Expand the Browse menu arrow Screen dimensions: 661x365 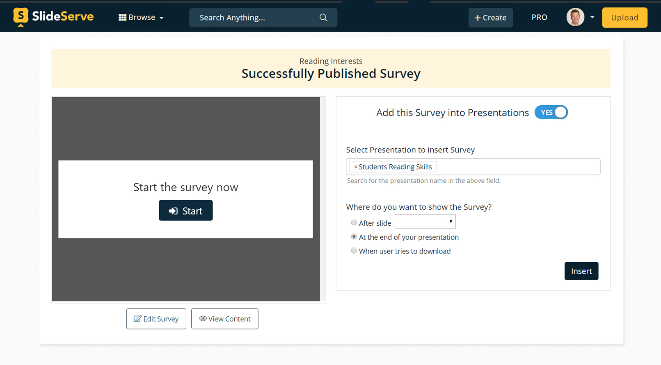(162, 18)
